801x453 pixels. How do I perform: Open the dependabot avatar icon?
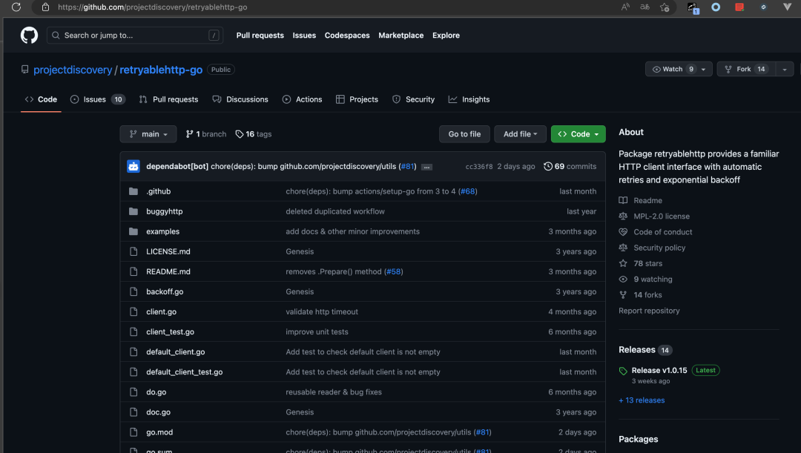point(133,167)
